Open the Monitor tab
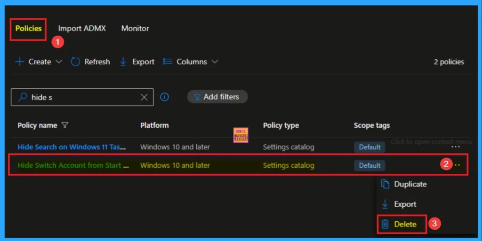Image resolution: width=482 pixels, height=241 pixels. 135,29
